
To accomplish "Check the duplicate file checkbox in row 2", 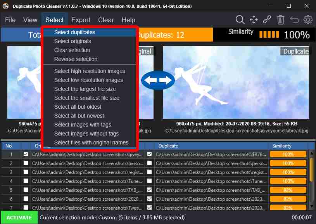I will point(149,163).
